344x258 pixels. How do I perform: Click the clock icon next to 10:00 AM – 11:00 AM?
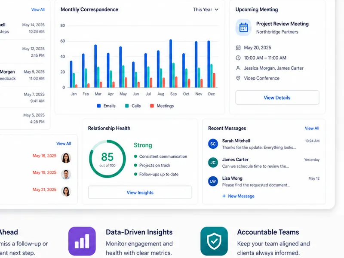click(x=238, y=58)
